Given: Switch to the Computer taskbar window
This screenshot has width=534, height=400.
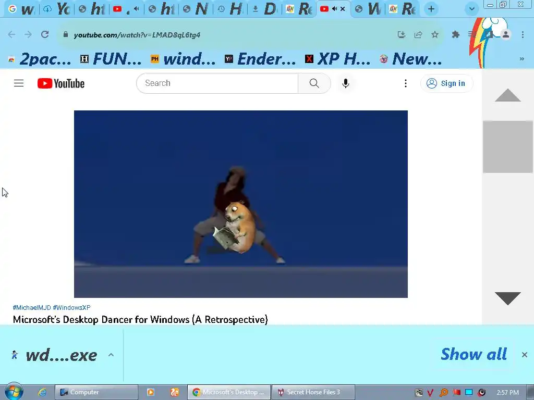Looking at the screenshot, I should coord(96,392).
